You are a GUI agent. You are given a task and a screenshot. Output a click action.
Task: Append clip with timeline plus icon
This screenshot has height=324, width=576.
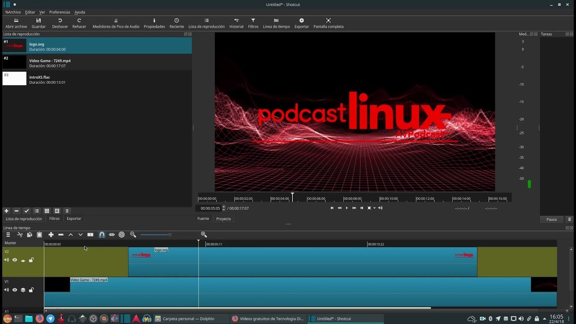click(x=51, y=234)
